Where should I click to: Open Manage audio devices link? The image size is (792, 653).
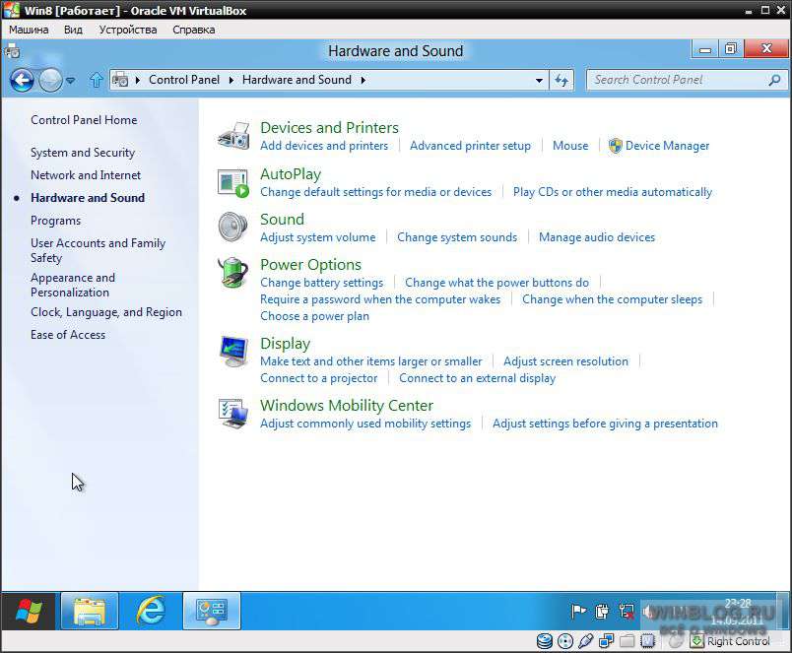[x=597, y=237]
